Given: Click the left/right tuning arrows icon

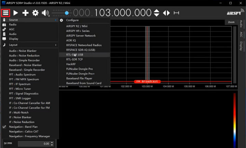Looking at the screenshot, I should [x=166, y=13].
